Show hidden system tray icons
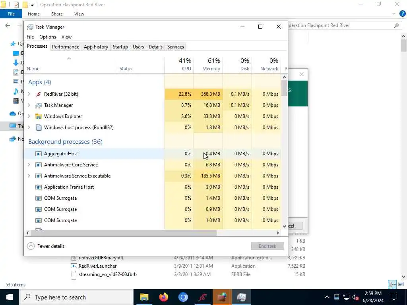Image resolution: width=407 pixels, height=305 pixels. (x=327, y=297)
